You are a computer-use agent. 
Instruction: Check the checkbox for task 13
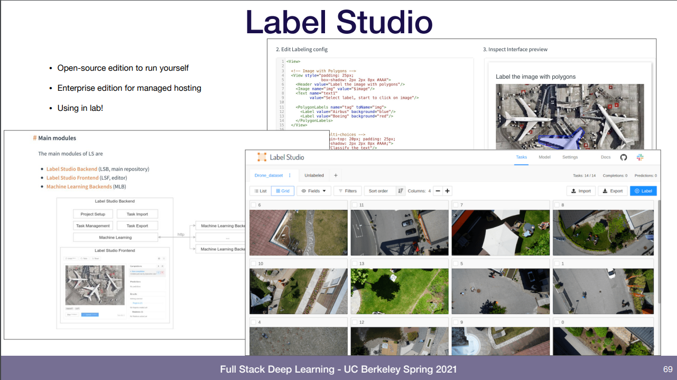(354, 263)
